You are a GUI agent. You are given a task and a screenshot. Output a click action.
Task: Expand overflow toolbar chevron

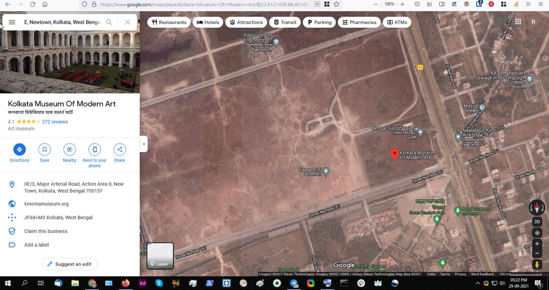[x=528, y=4]
